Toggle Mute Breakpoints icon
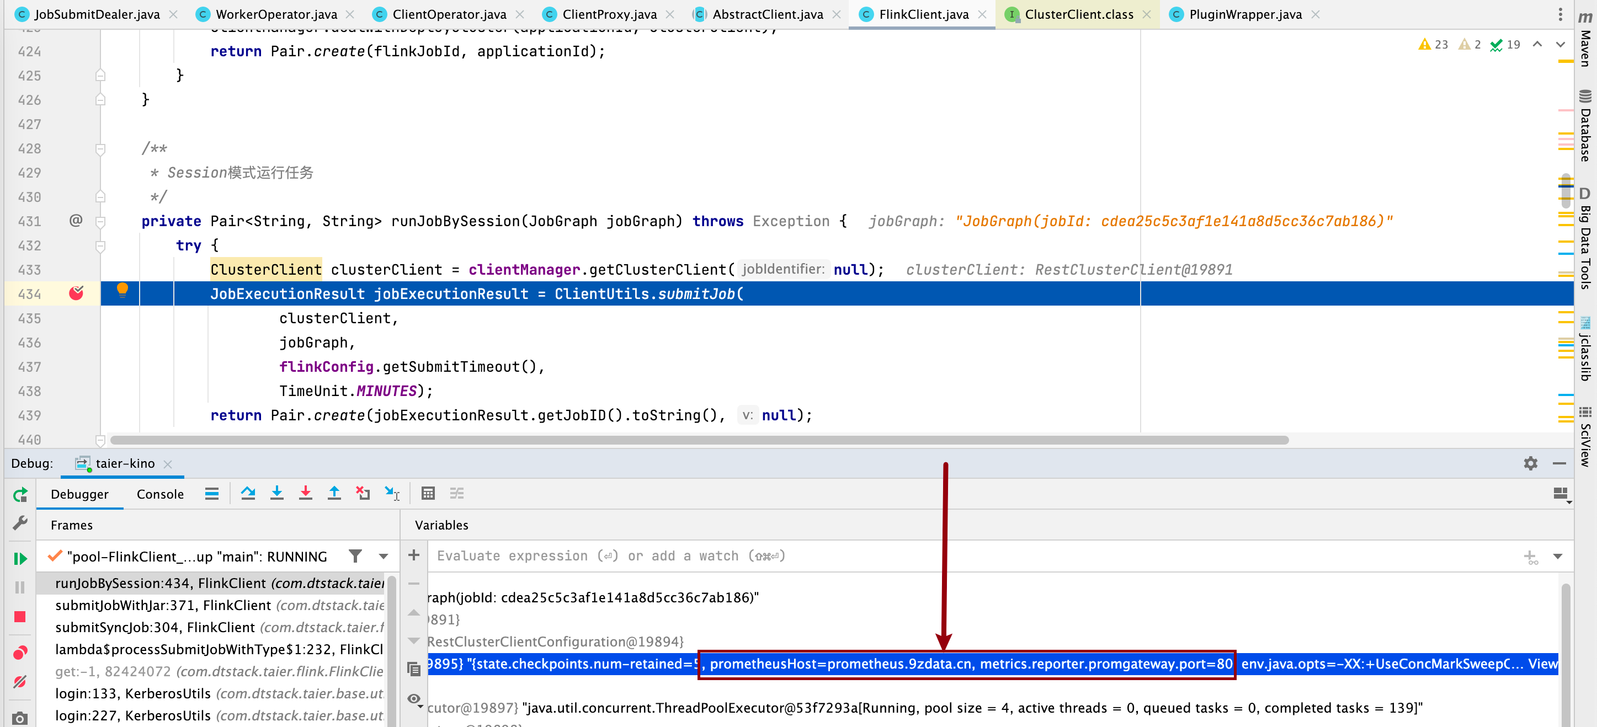Image resolution: width=1597 pixels, height=727 pixels. coord(20,682)
